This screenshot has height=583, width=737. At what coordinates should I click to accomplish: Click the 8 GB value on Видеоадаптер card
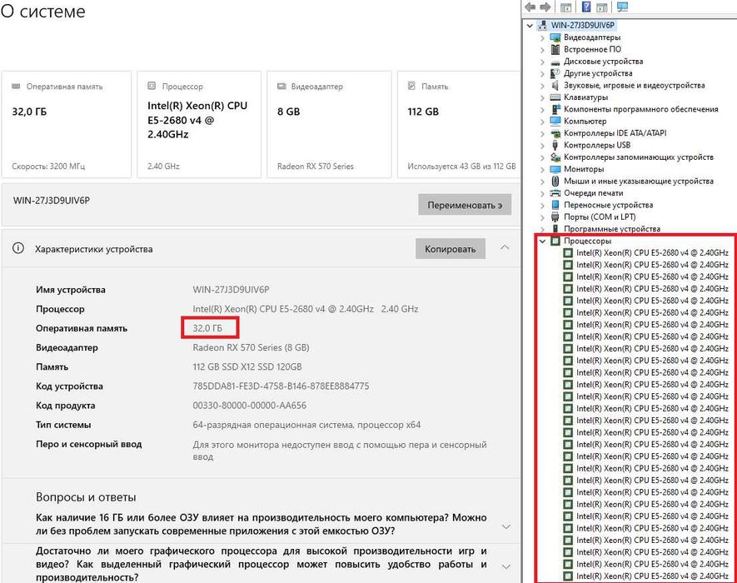pyautogui.click(x=289, y=112)
